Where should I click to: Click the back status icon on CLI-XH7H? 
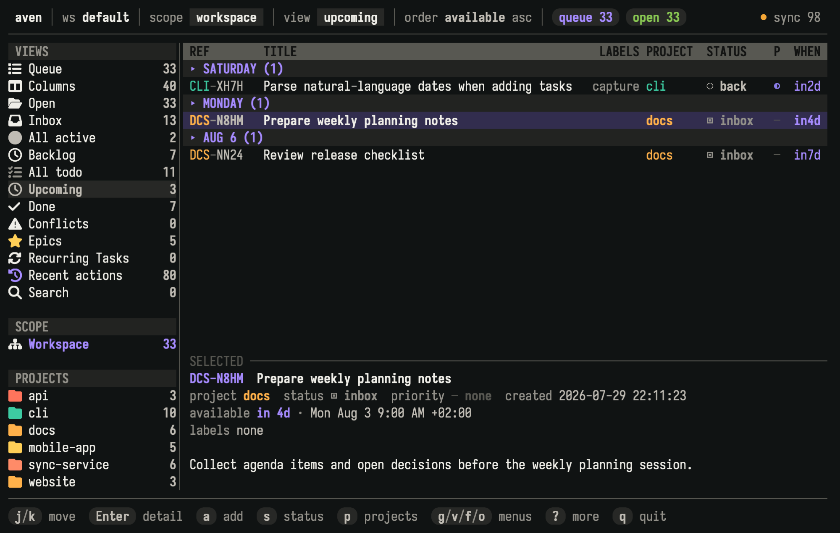pos(710,86)
